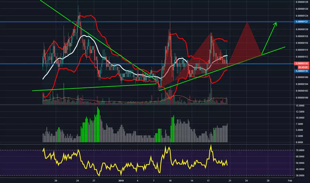Select the blue 0.00000110 price line label
Image resolution: width=310 pixels, height=183 pixels.
tap(302, 71)
